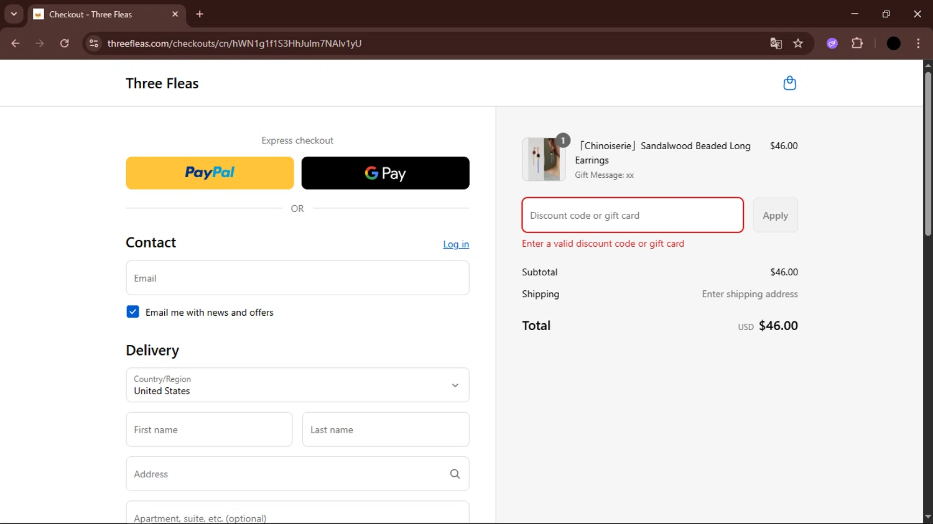
Task: Restore down the browser window
Action: tap(886, 14)
